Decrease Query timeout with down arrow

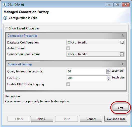click(108, 72)
